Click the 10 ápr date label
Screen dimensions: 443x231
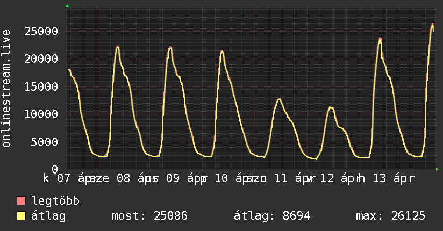(235, 178)
